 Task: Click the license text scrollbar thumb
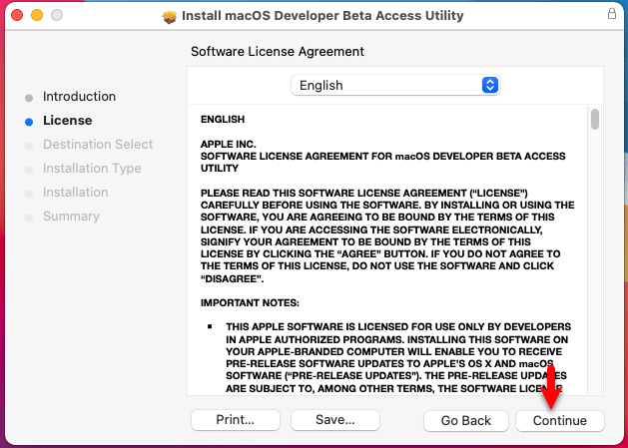tap(595, 119)
